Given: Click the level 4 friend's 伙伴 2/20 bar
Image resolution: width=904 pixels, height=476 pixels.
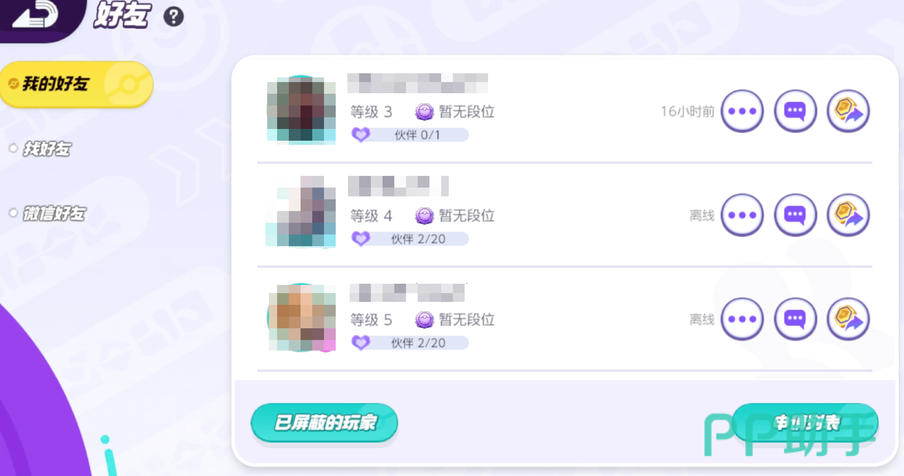Looking at the screenshot, I should 410,239.
